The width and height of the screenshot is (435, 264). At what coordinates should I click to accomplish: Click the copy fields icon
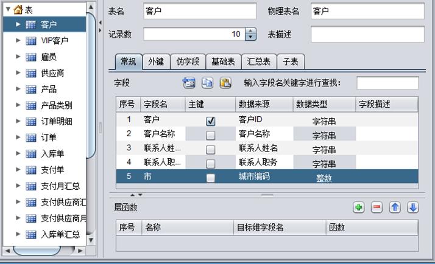tap(207, 83)
